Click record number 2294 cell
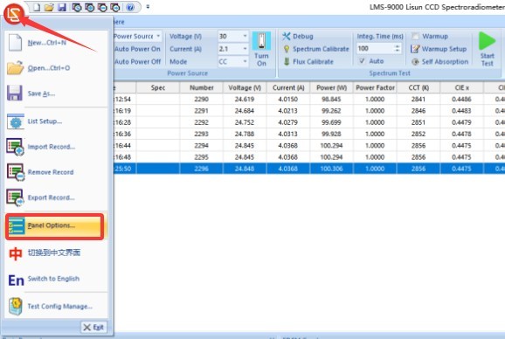The image size is (505, 339). (x=201, y=146)
